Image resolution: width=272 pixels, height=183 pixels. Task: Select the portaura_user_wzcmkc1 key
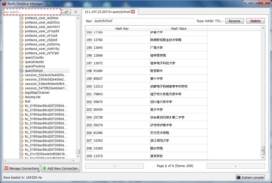point(42,27)
